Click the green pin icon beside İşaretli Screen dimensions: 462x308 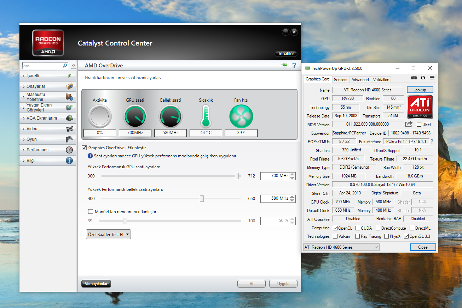pyautogui.click(x=69, y=76)
